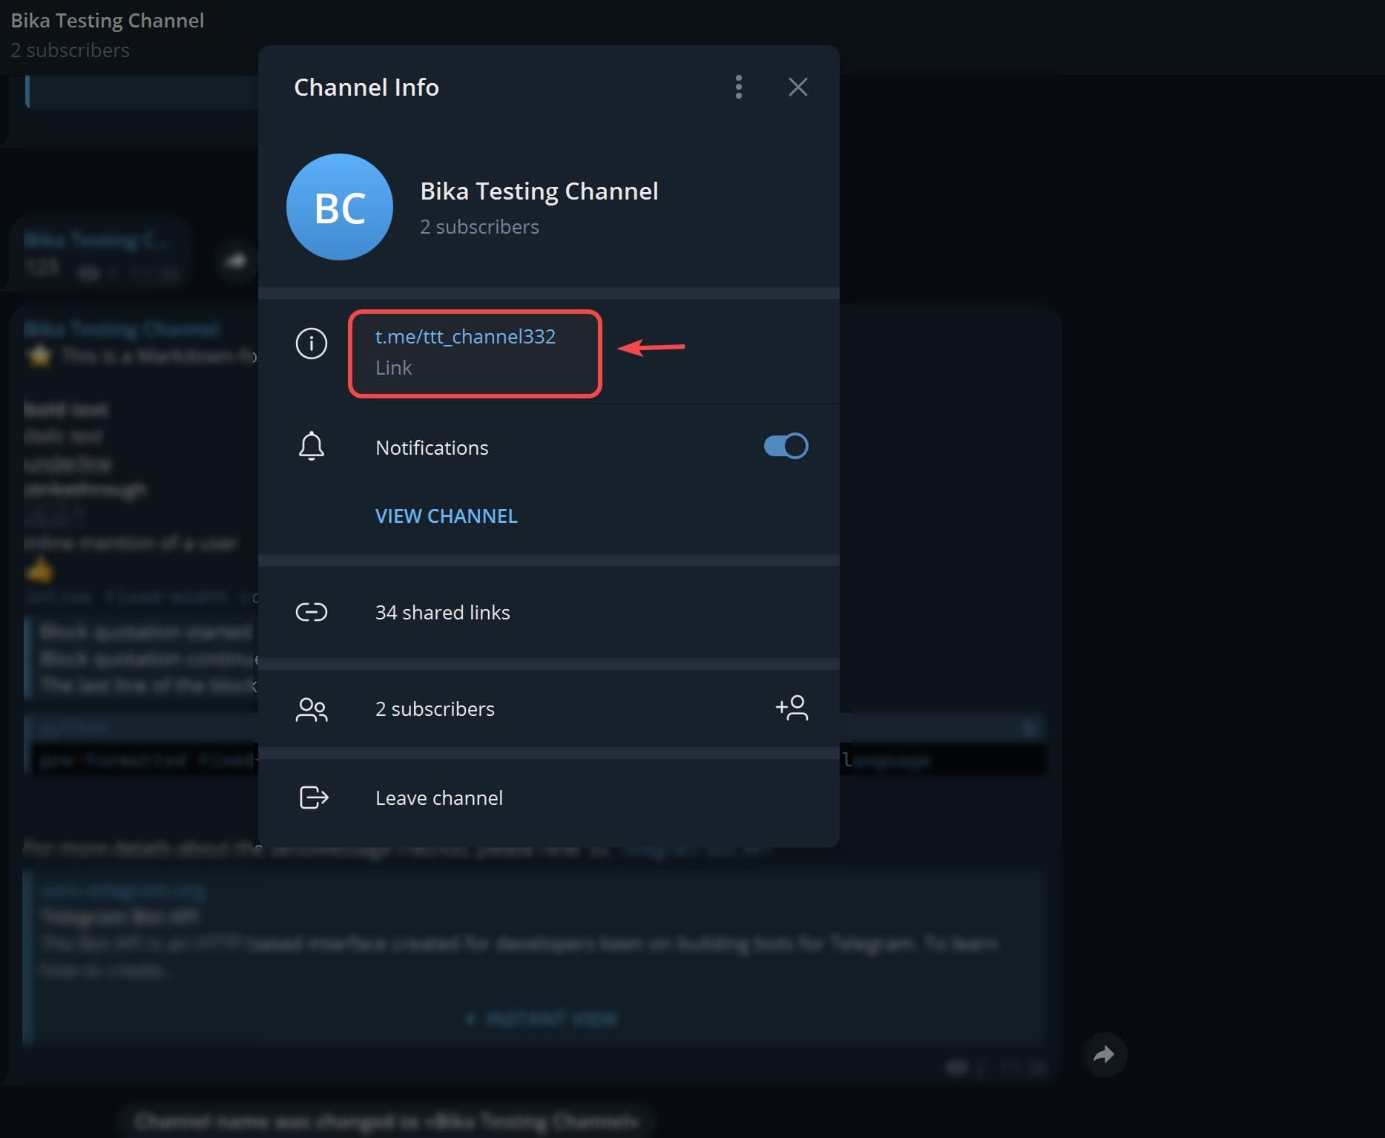Open channel options via kebab menu
Screen dimensions: 1385x1138
click(738, 87)
